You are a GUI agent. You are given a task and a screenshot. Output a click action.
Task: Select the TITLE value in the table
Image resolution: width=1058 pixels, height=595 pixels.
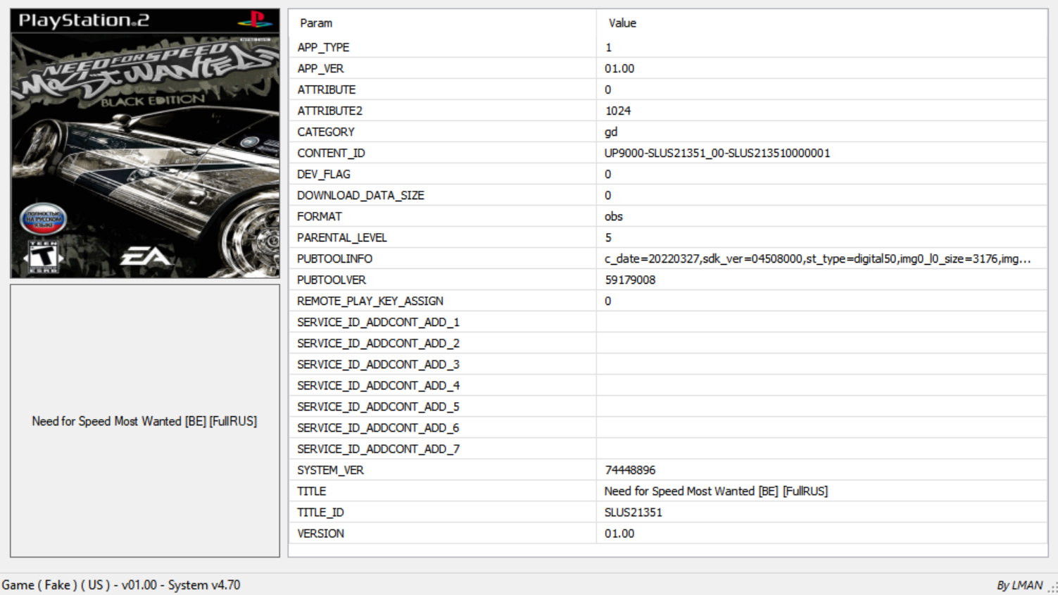pos(716,491)
